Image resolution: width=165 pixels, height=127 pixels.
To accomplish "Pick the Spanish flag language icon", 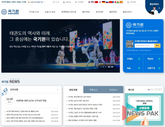I will tap(121, 2).
